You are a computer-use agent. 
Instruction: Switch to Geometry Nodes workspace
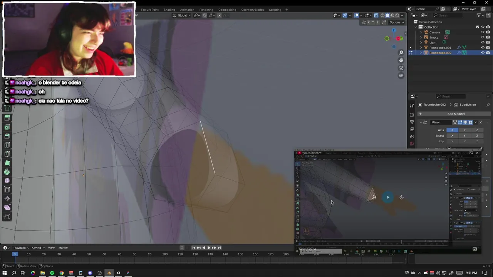click(x=252, y=10)
